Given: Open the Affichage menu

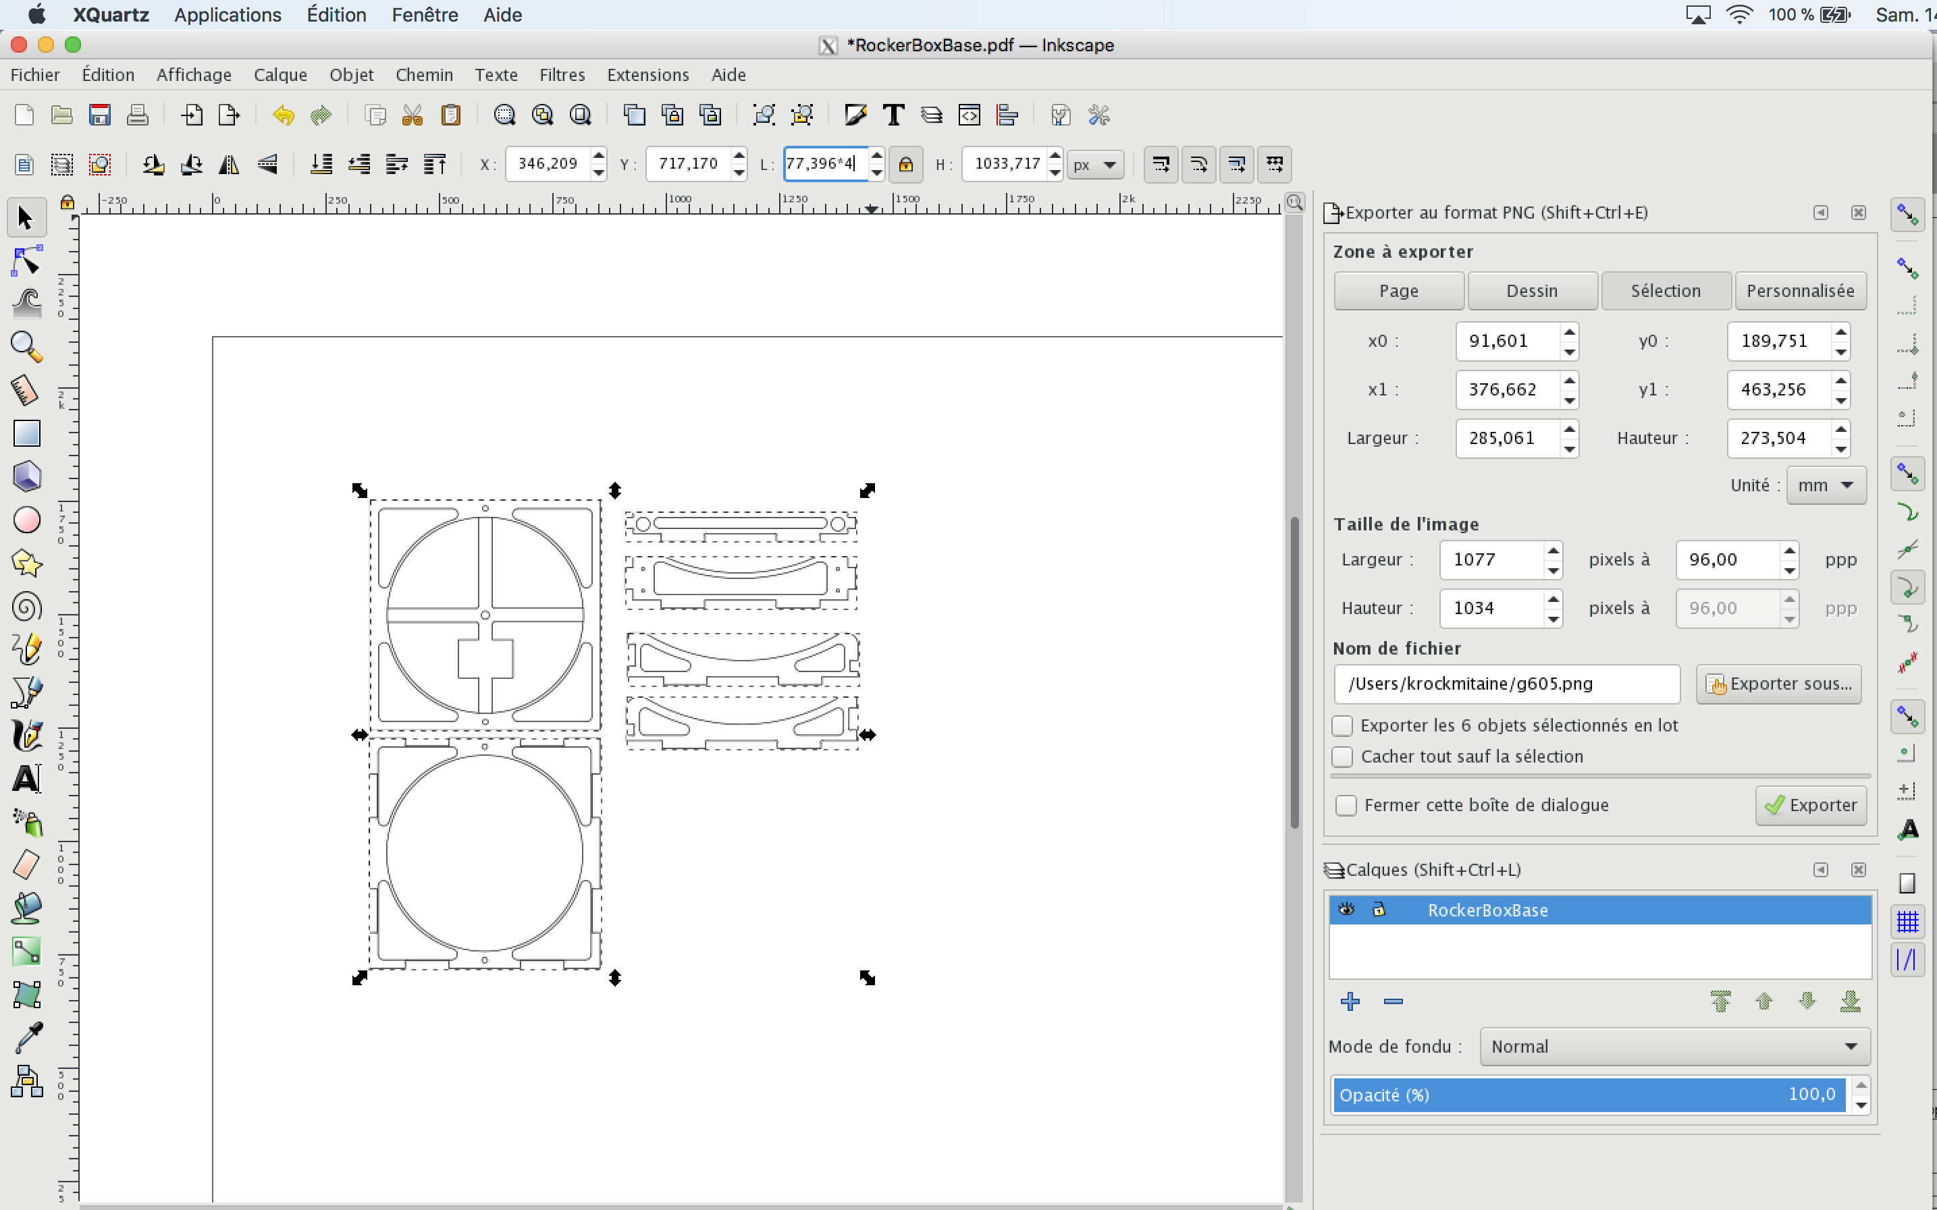Looking at the screenshot, I should coord(194,74).
